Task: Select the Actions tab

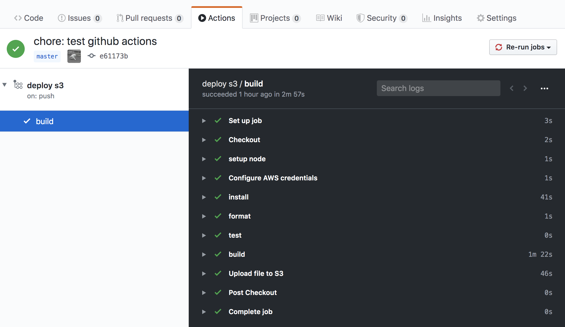Action: click(x=217, y=18)
